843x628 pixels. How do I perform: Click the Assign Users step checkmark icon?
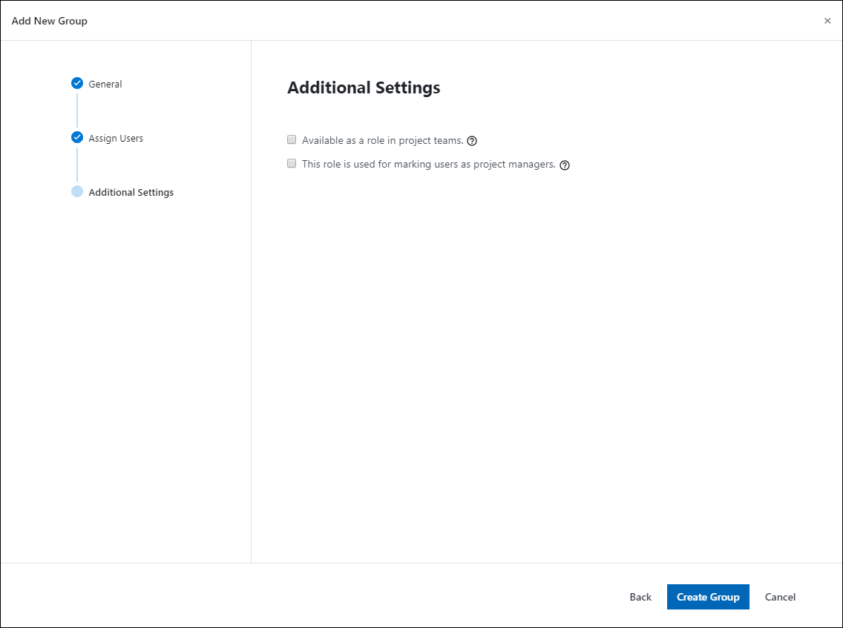tap(77, 137)
